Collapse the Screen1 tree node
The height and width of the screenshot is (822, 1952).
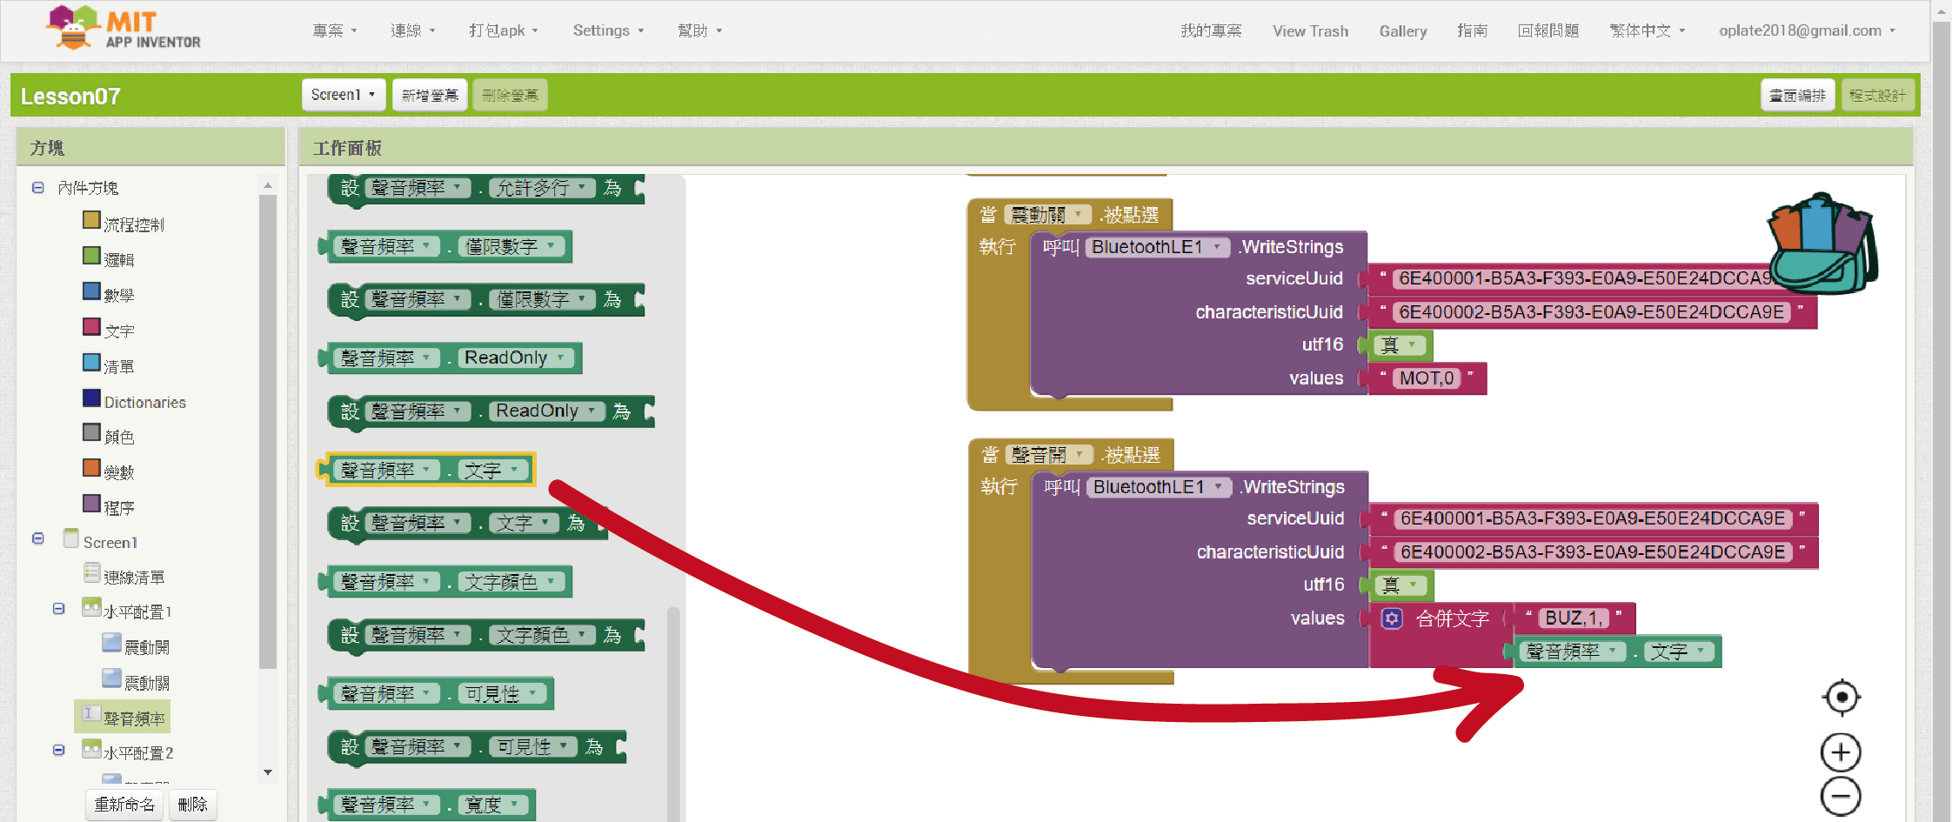[x=38, y=539]
